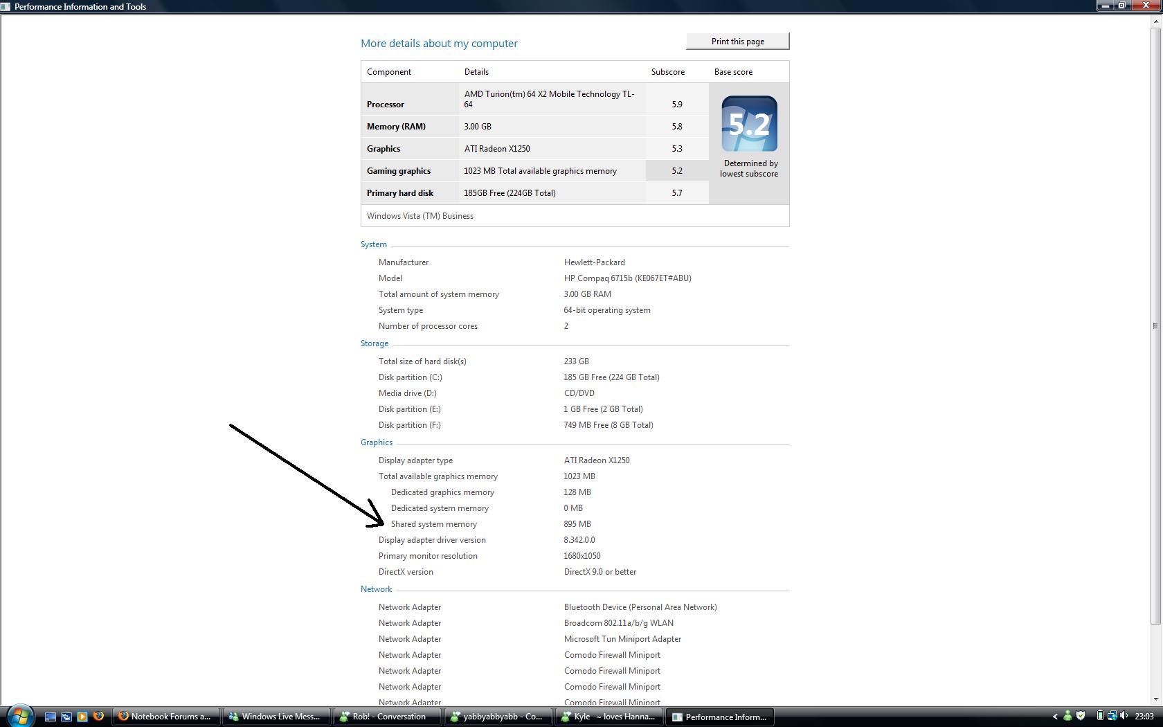Viewport: 1163px width, 727px height.
Task: Click the Messenger buddy tray icon
Action: coord(1067,717)
